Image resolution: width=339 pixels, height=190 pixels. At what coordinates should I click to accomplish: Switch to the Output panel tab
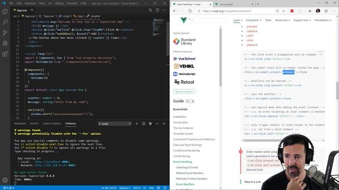[34, 123]
